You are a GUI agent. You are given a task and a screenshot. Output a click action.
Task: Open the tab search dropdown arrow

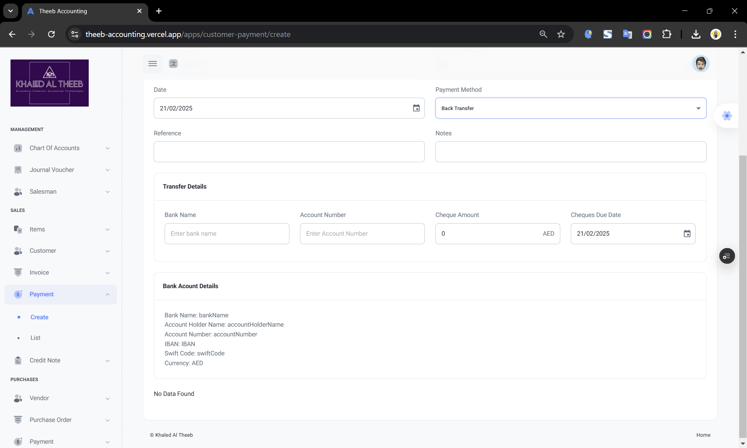pos(11,11)
